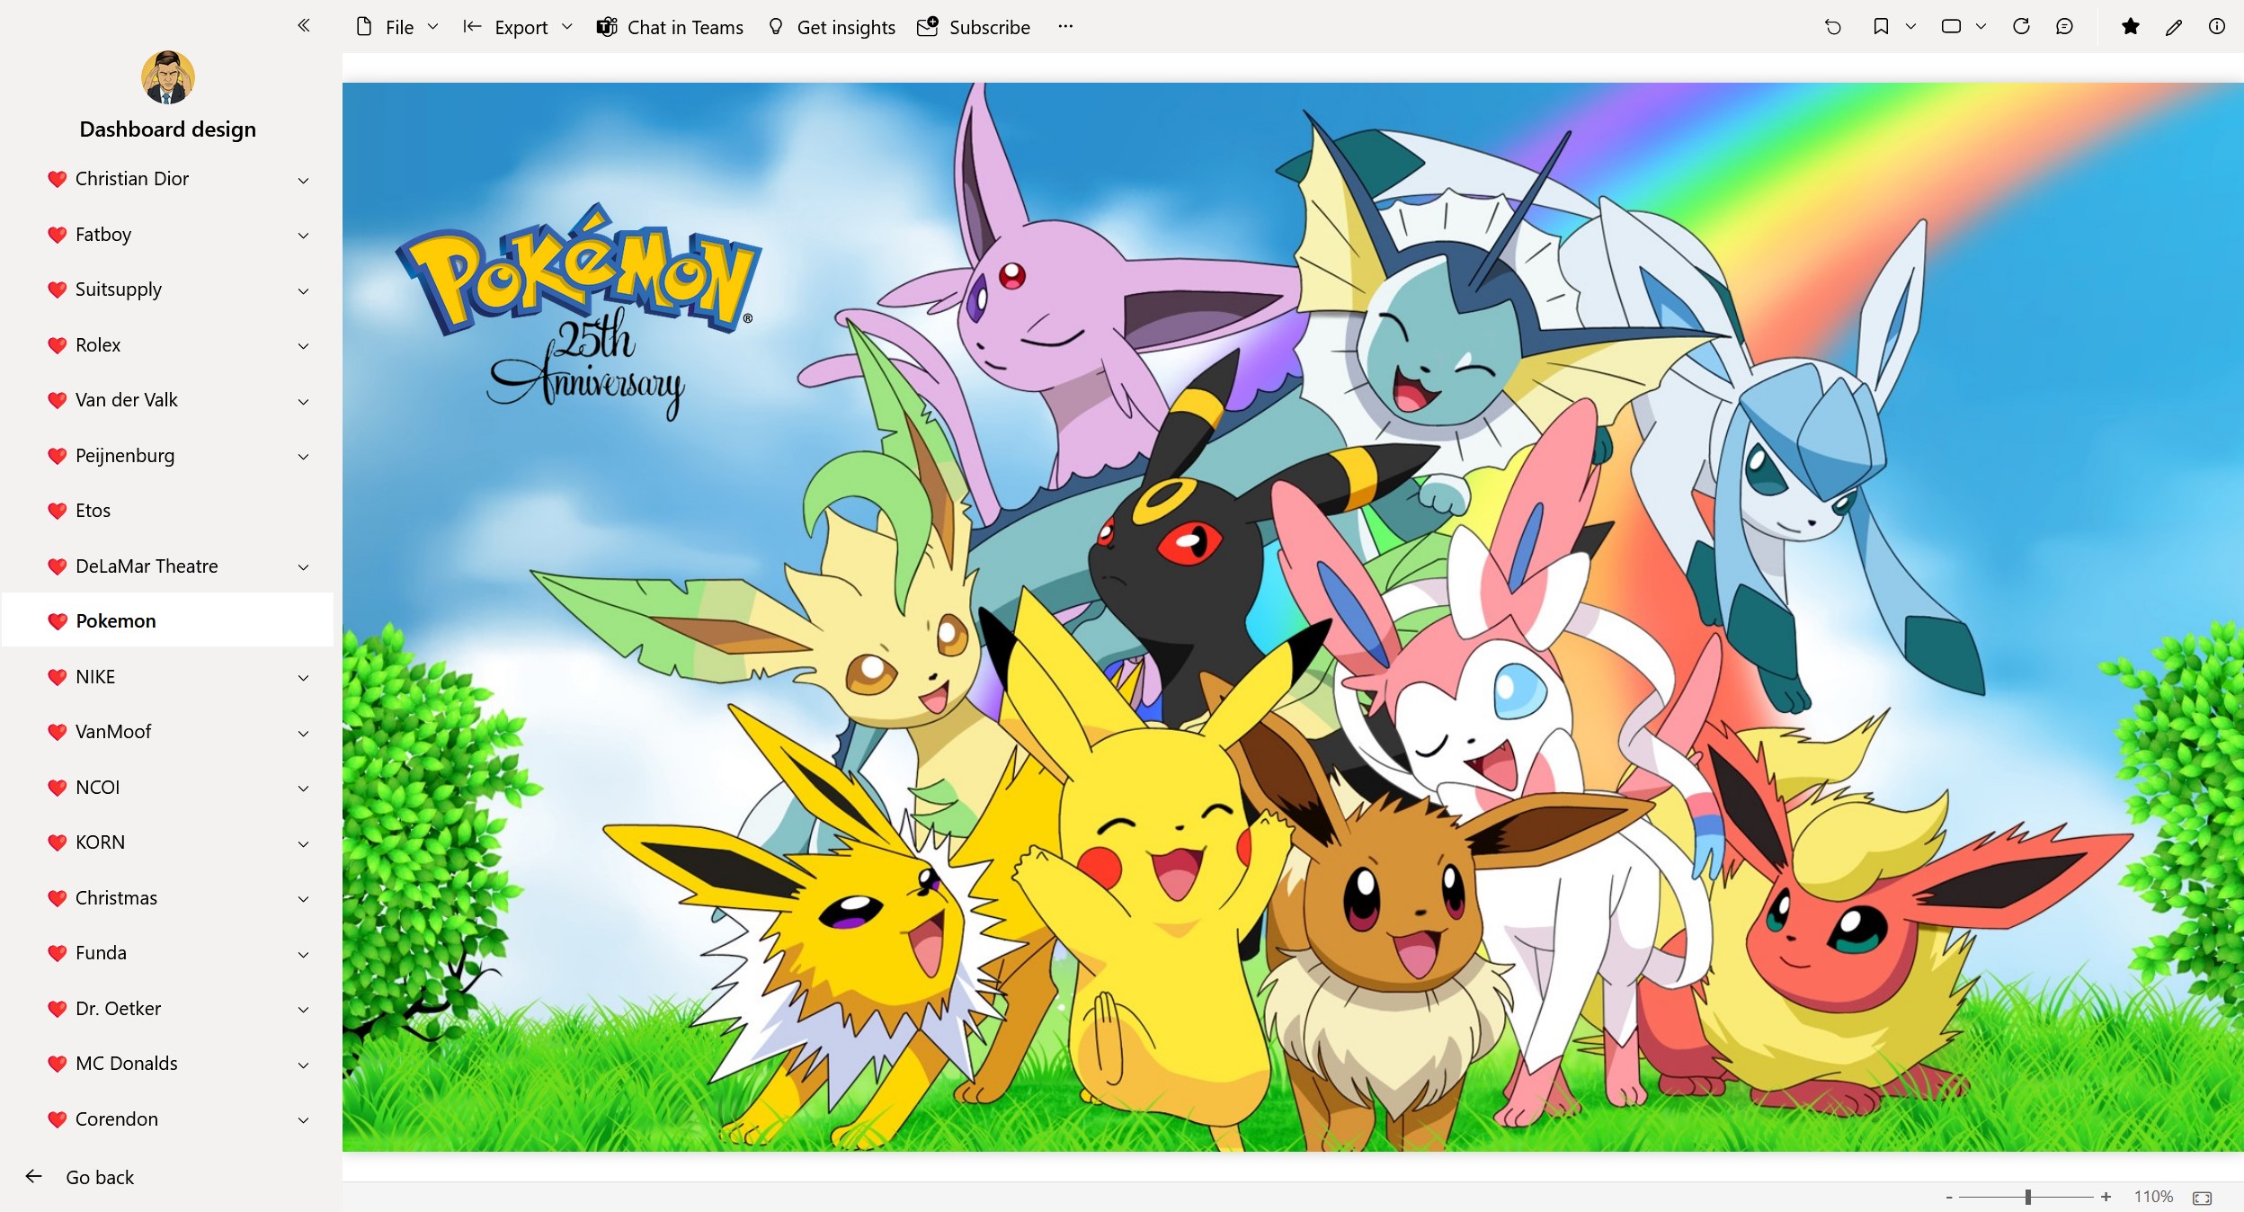Toggle the favorite star icon
2244x1212 pixels.
[x=2130, y=27]
